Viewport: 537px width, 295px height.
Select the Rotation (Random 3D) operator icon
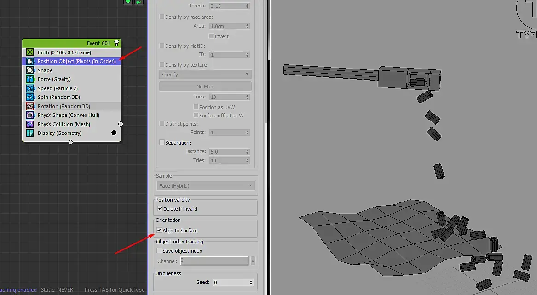(30, 106)
